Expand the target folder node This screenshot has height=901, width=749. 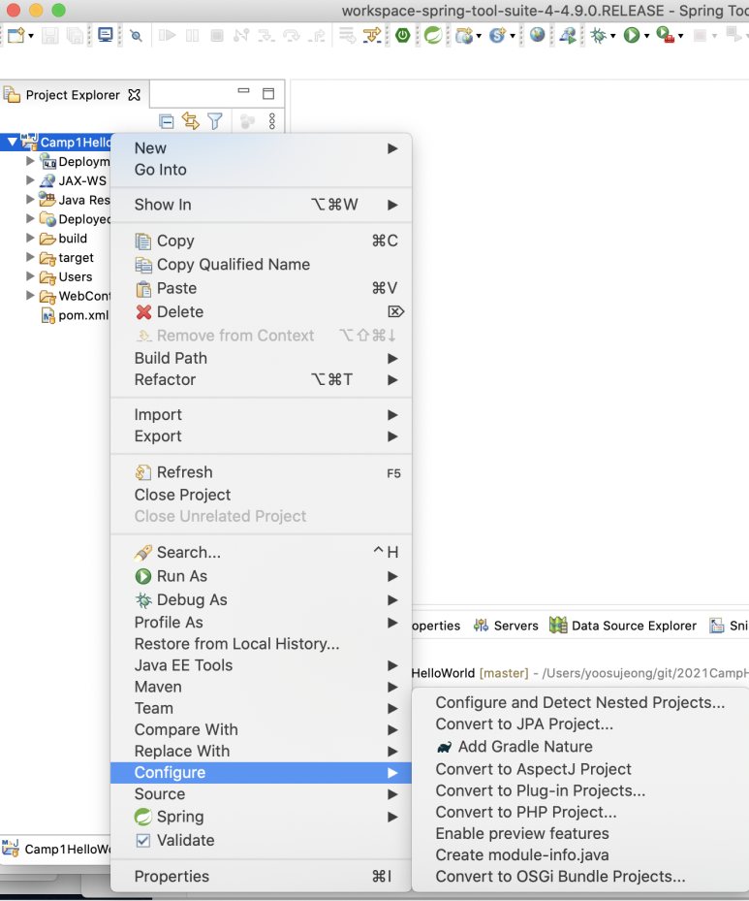click(30, 257)
